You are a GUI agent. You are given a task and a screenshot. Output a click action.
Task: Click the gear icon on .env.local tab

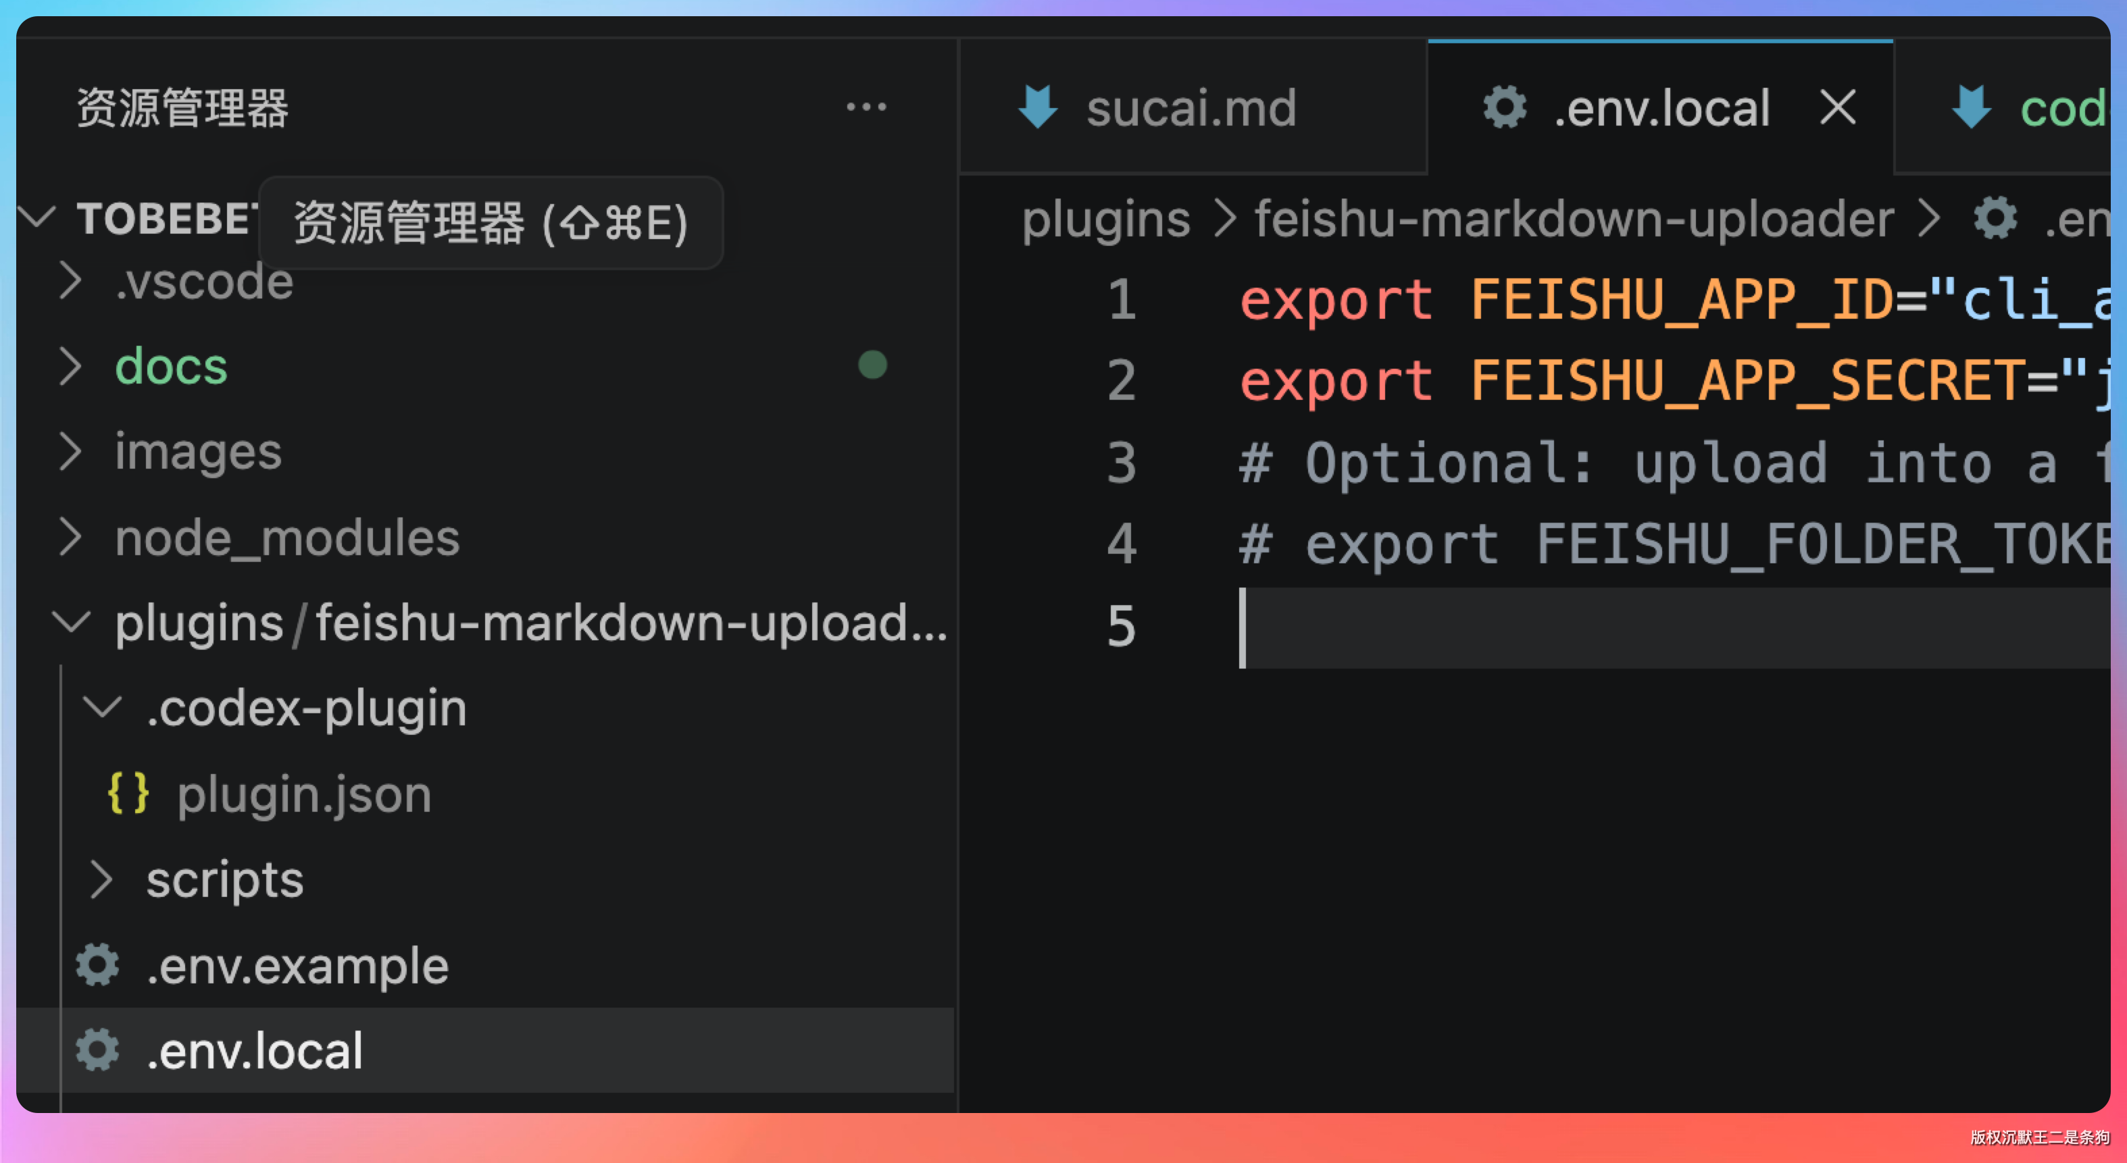pyautogui.click(x=1505, y=107)
